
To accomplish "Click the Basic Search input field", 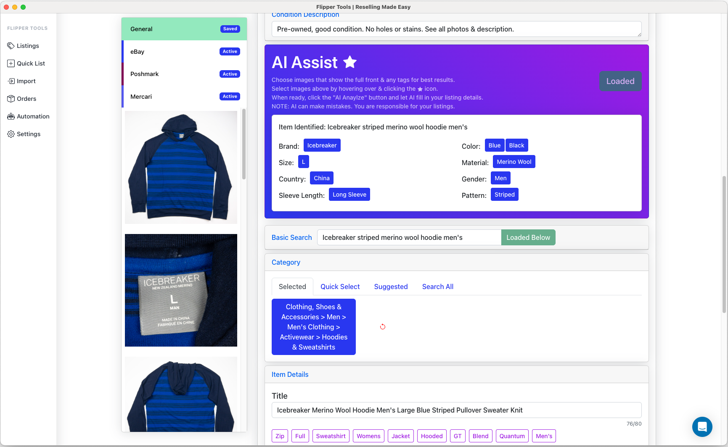I will (x=409, y=237).
